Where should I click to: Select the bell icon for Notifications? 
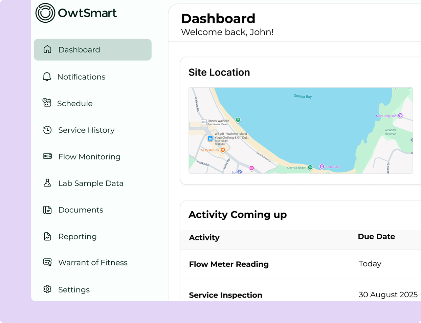47,77
